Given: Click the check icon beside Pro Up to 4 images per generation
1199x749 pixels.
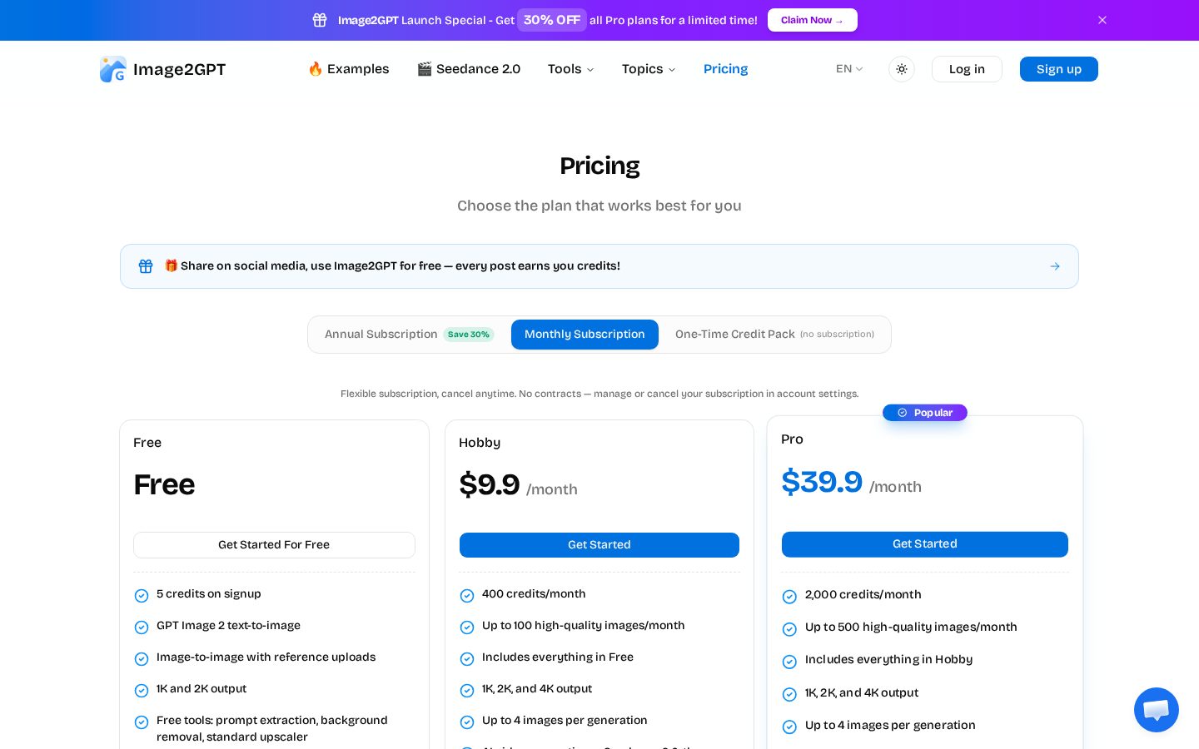Looking at the screenshot, I should click(x=789, y=727).
